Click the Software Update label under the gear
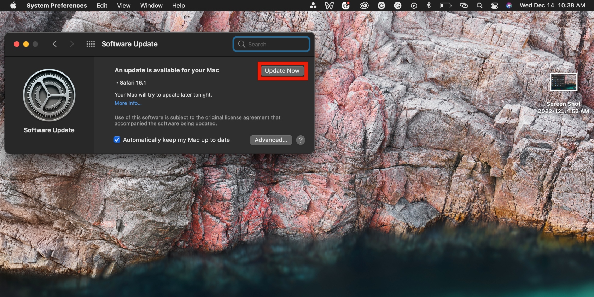 [49, 130]
